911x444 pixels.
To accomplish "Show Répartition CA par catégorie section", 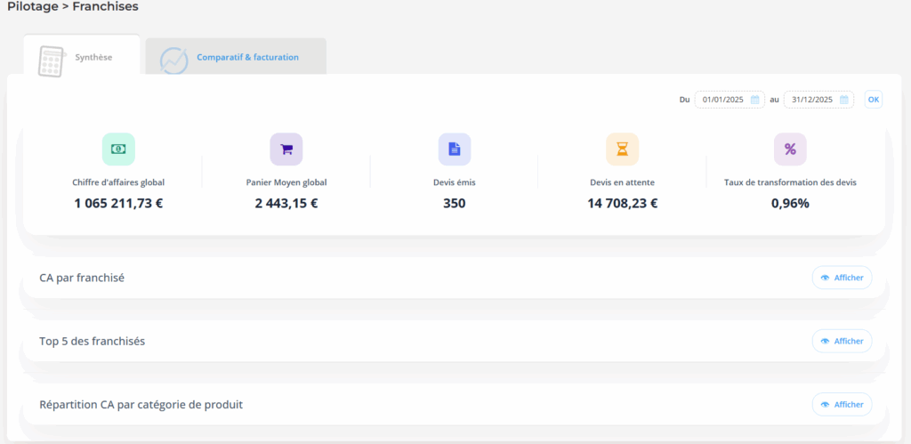I will [x=842, y=404].
